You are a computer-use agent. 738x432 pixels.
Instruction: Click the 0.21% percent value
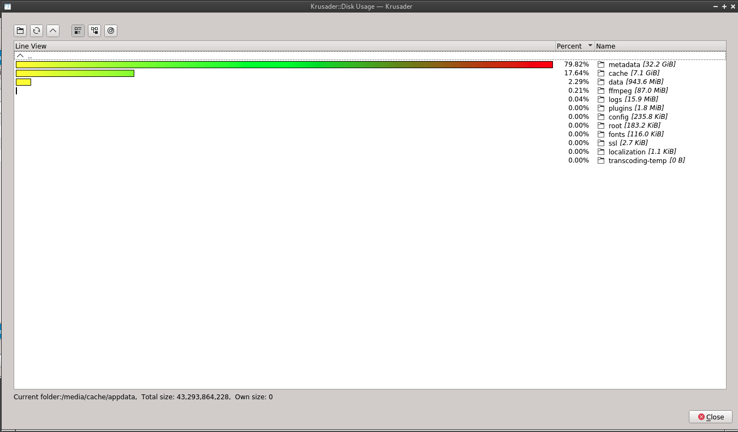(x=579, y=91)
